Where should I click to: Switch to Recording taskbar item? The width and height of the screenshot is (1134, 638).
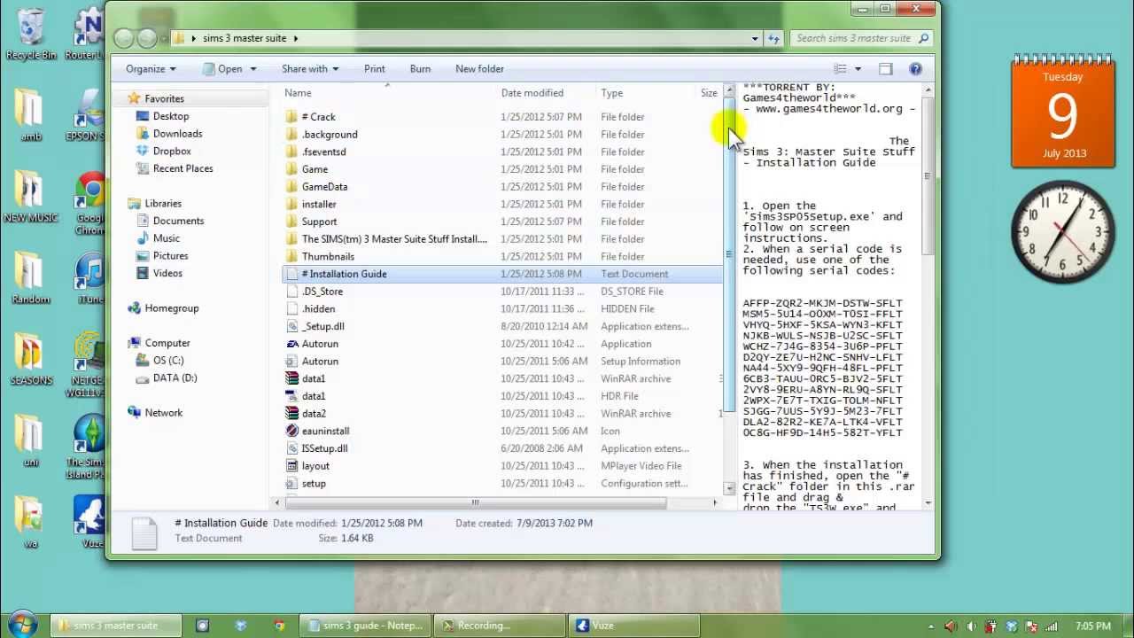501,626
